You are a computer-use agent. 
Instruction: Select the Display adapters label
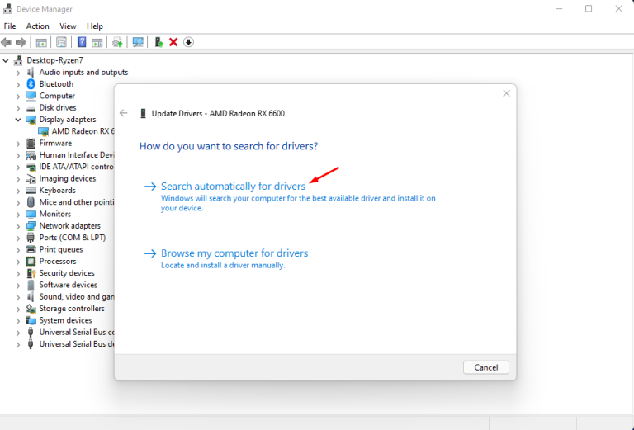click(68, 119)
